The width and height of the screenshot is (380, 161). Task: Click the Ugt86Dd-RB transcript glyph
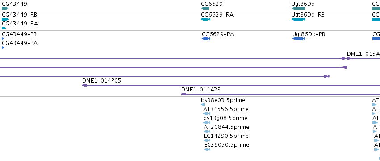[x=298, y=19]
